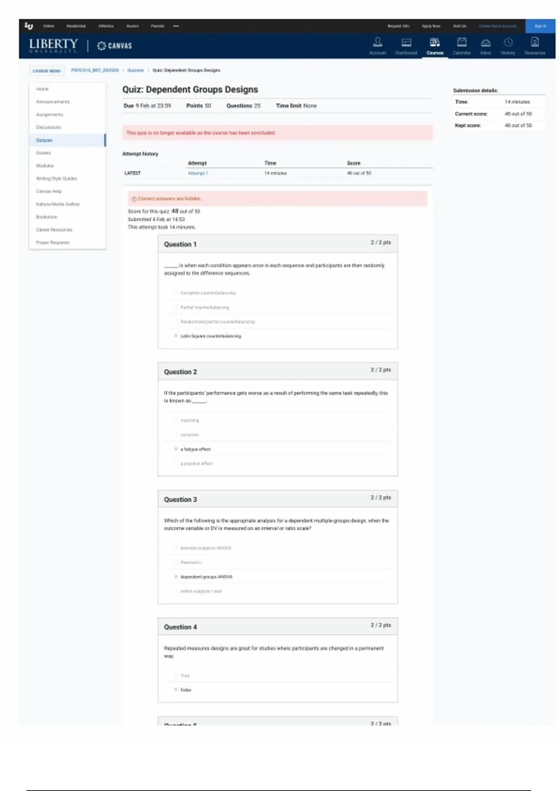Select Latin Square counterbalancing radio option
Screen dimensions: 558x791
176,335
